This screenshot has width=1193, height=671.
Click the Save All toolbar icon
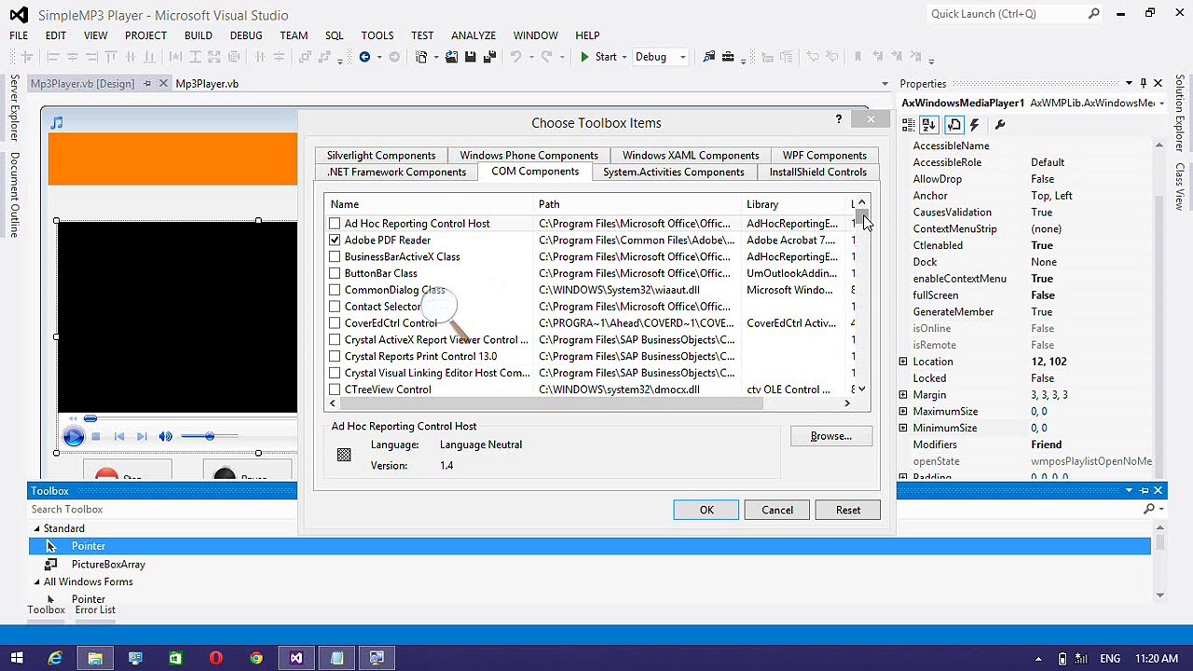[489, 57]
